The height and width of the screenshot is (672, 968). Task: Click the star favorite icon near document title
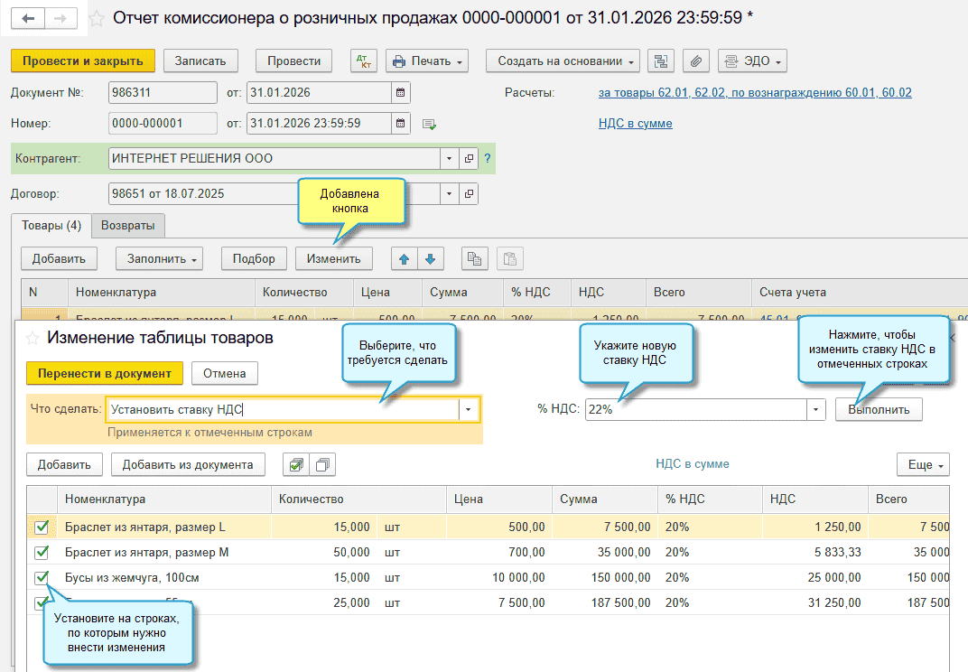coord(97,18)
